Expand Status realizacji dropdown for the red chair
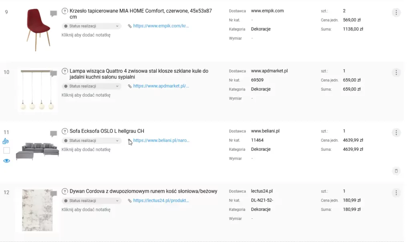This screenshot has height=242, width=410. pyautogui.click(x=91, y=26)
